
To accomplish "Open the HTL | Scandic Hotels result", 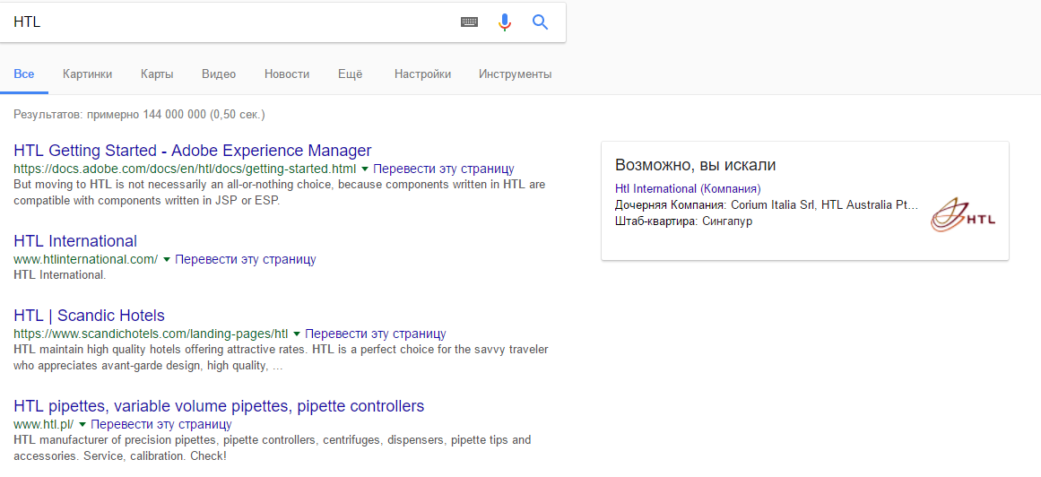I will click(89, 316).
